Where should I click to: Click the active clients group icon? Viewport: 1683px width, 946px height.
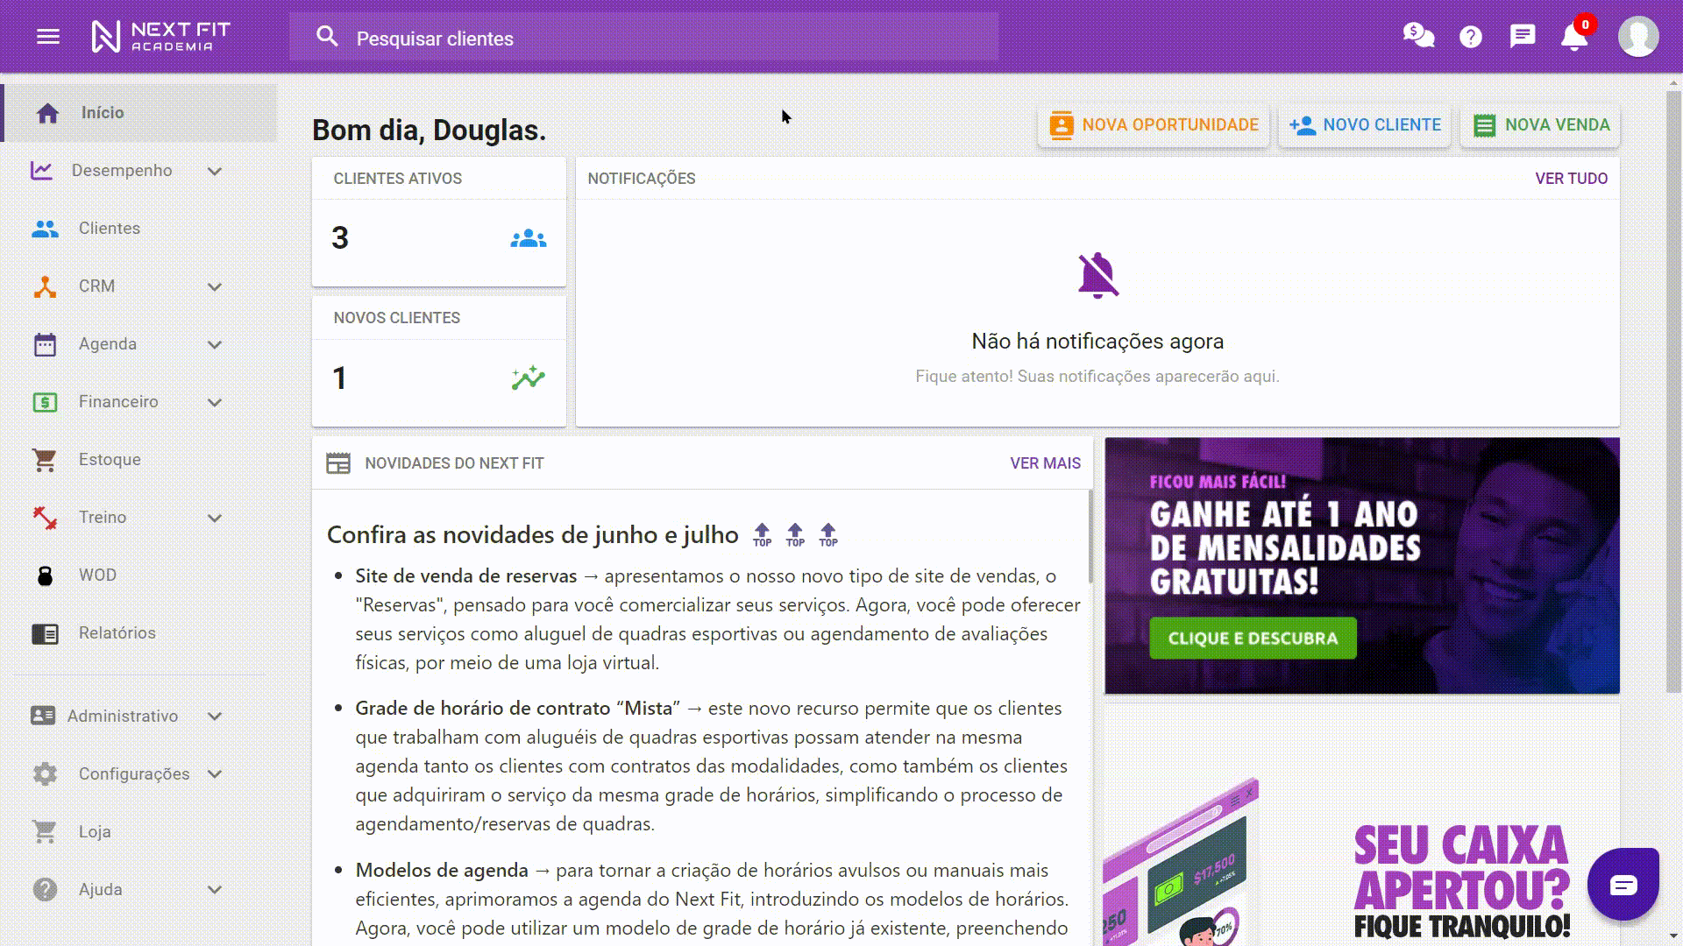coord(528,238)
